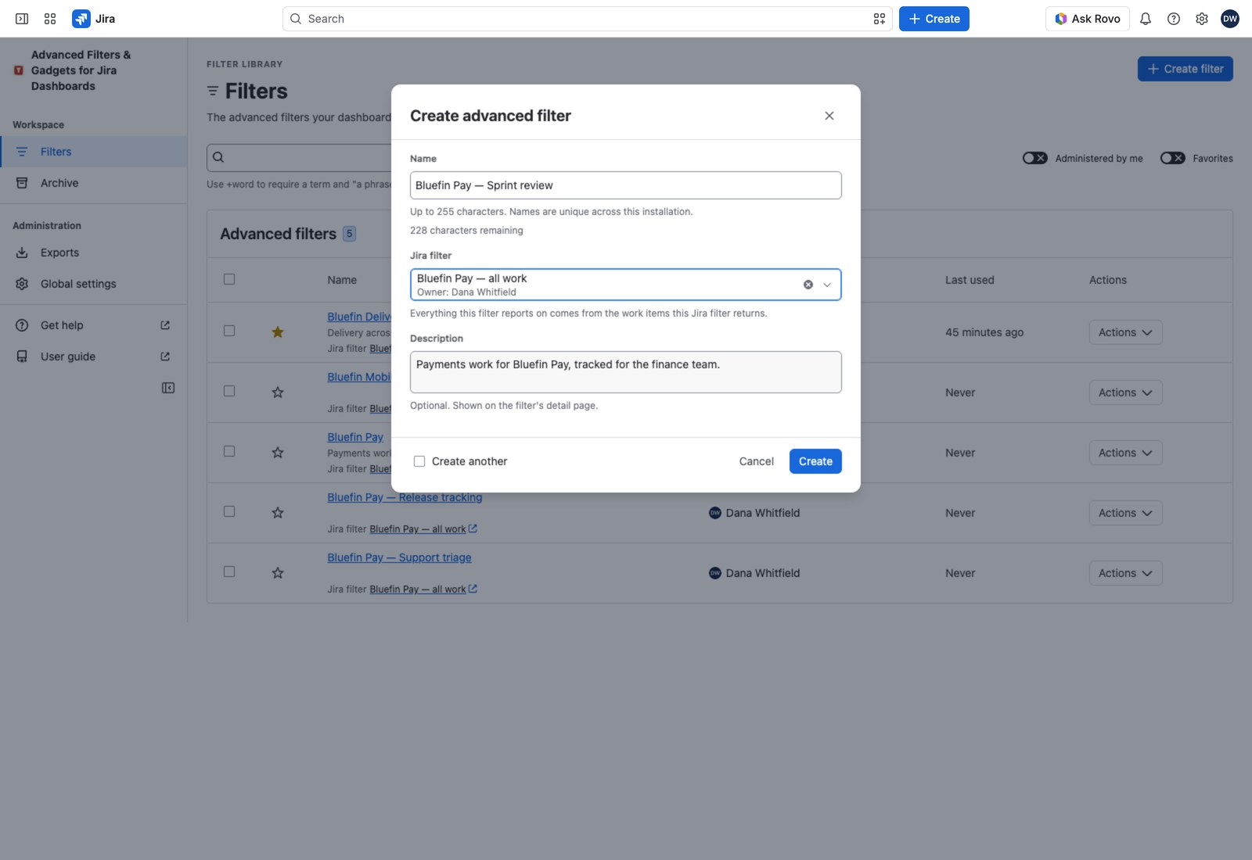Collapse the sidebar using the panel icon

[x=168, y=388]
